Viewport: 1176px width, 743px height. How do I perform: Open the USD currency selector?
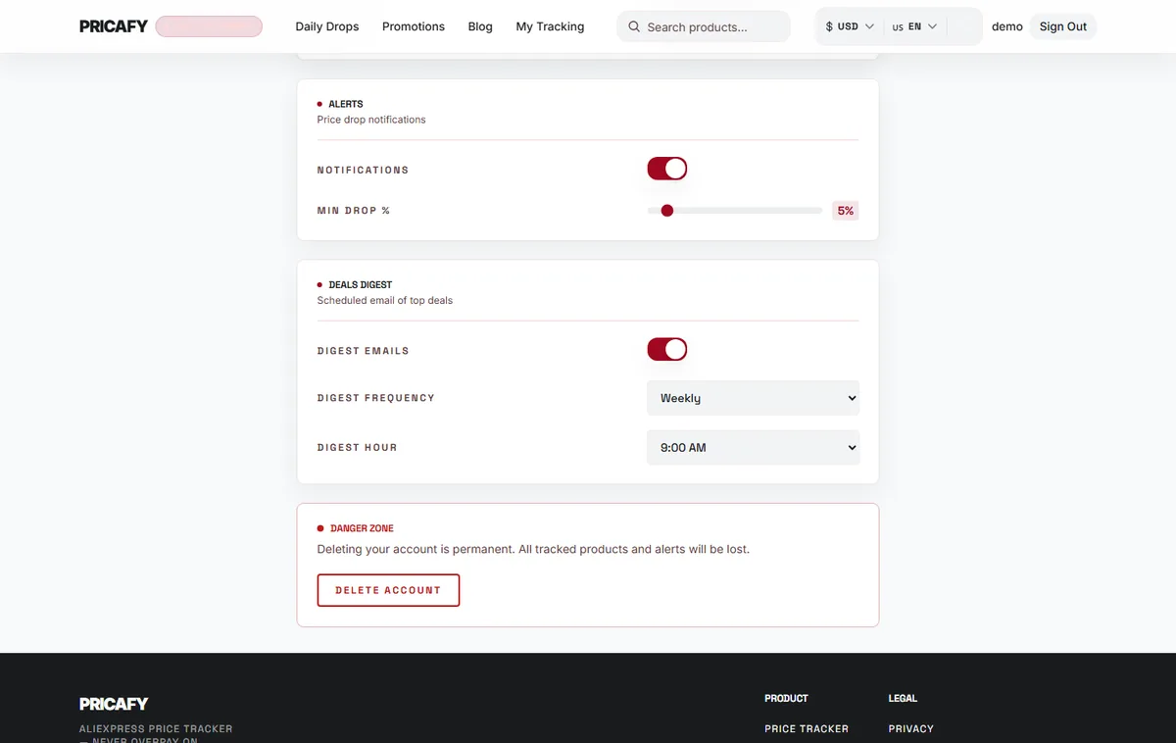[850, 26]
